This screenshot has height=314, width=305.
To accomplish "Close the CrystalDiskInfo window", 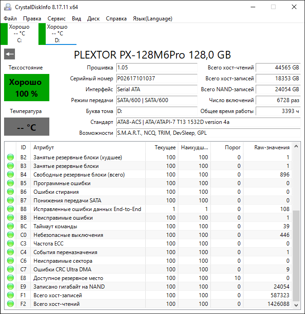I will (294, 7).
